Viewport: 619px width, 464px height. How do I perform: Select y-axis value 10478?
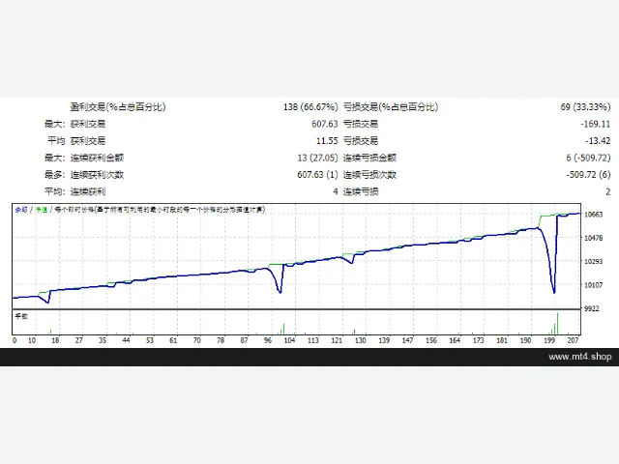(x=593, y=238)
